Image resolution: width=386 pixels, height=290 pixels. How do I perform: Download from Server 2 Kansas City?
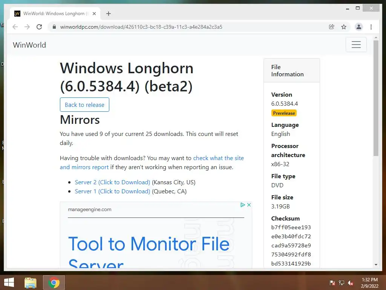click(112, 182)
